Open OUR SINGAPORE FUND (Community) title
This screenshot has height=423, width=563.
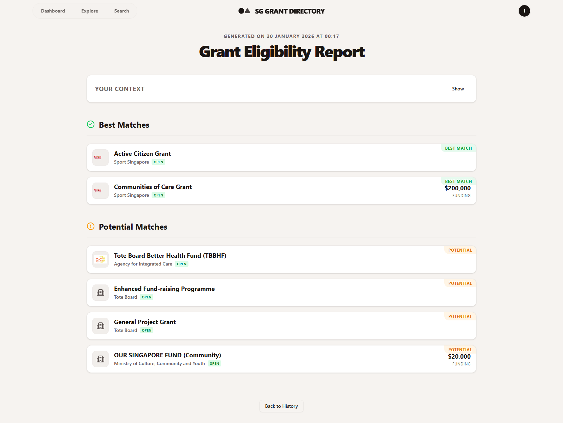pos(167,355)
